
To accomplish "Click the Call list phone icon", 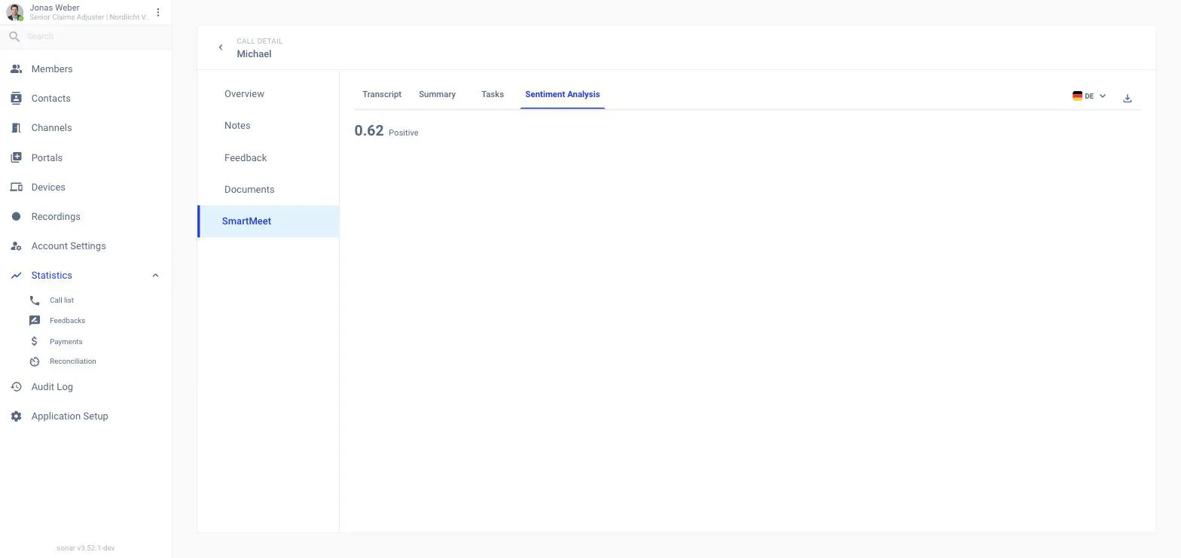I will [x=35, y=300].
